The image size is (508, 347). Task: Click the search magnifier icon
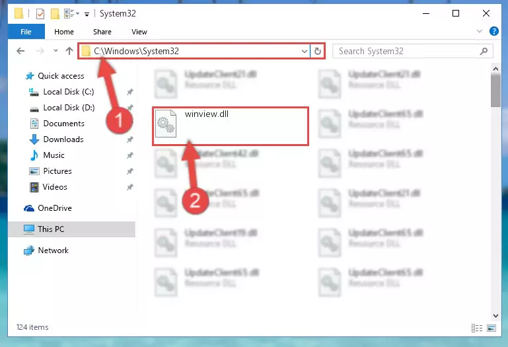pos(484,52)
